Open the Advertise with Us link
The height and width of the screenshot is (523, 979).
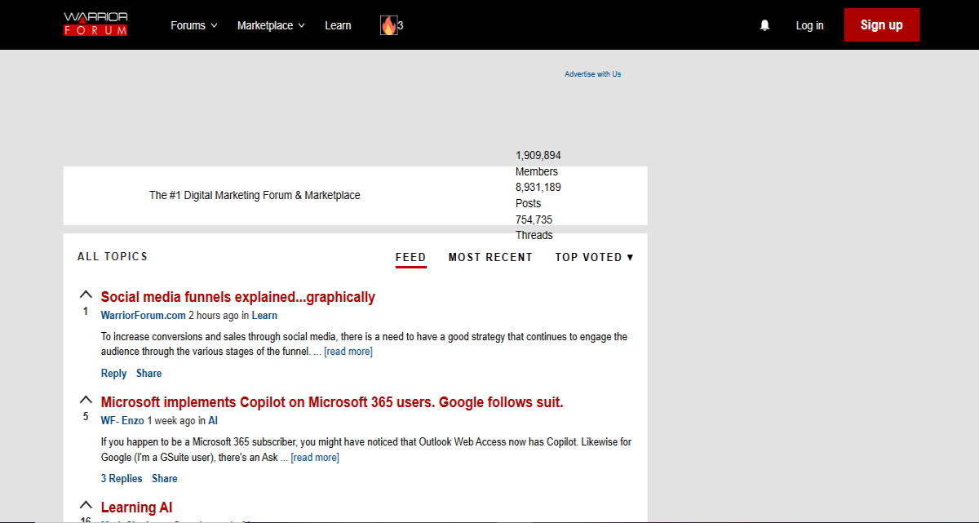tap(593, 74)
